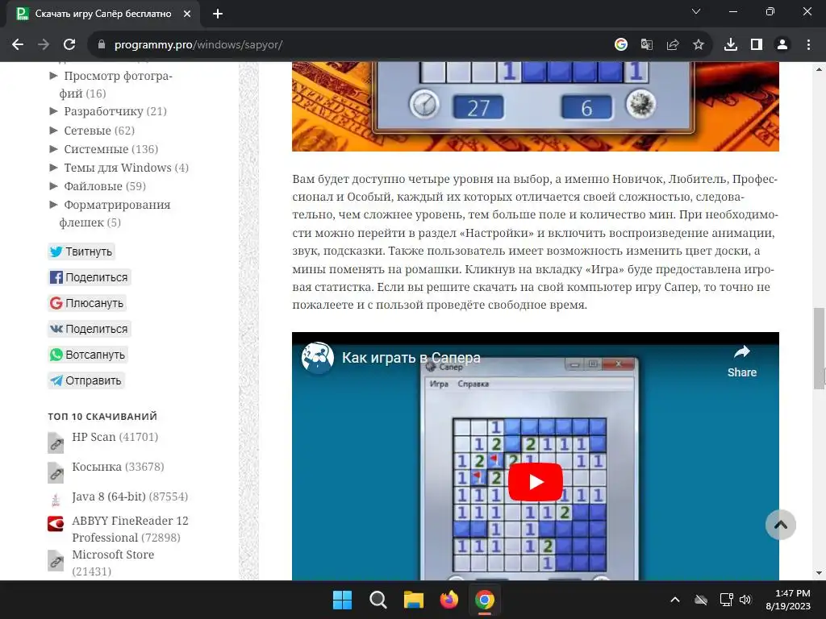Open the Файловые category link
Image resolution: width=826 pixels, height=619 pixels.
93,186
